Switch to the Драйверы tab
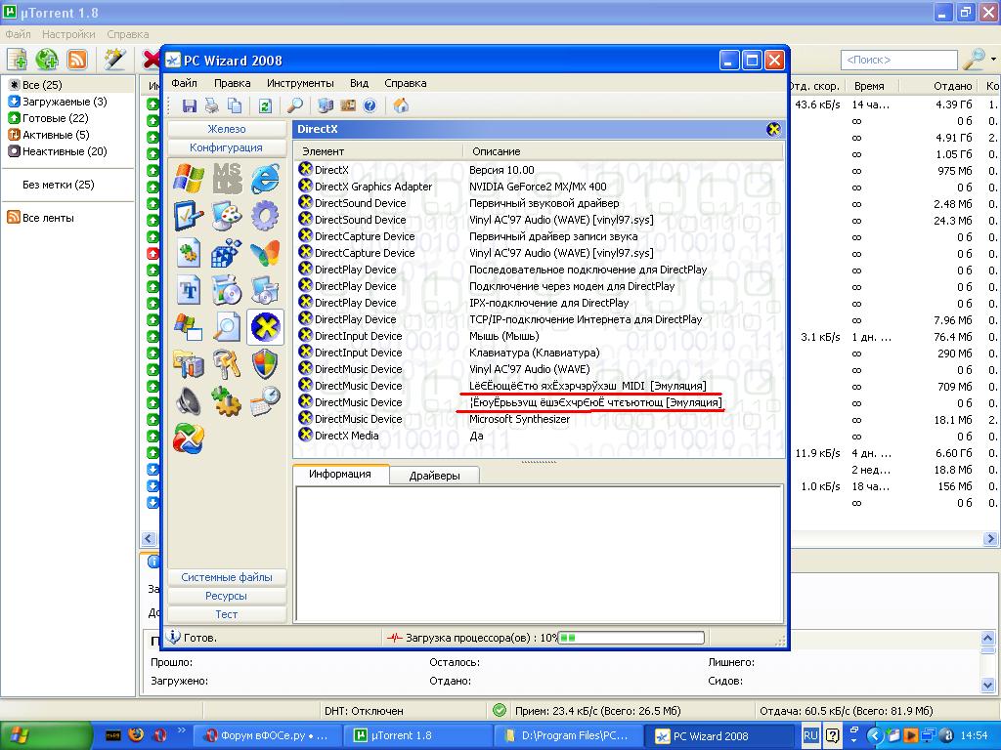 tap(435, 475)
